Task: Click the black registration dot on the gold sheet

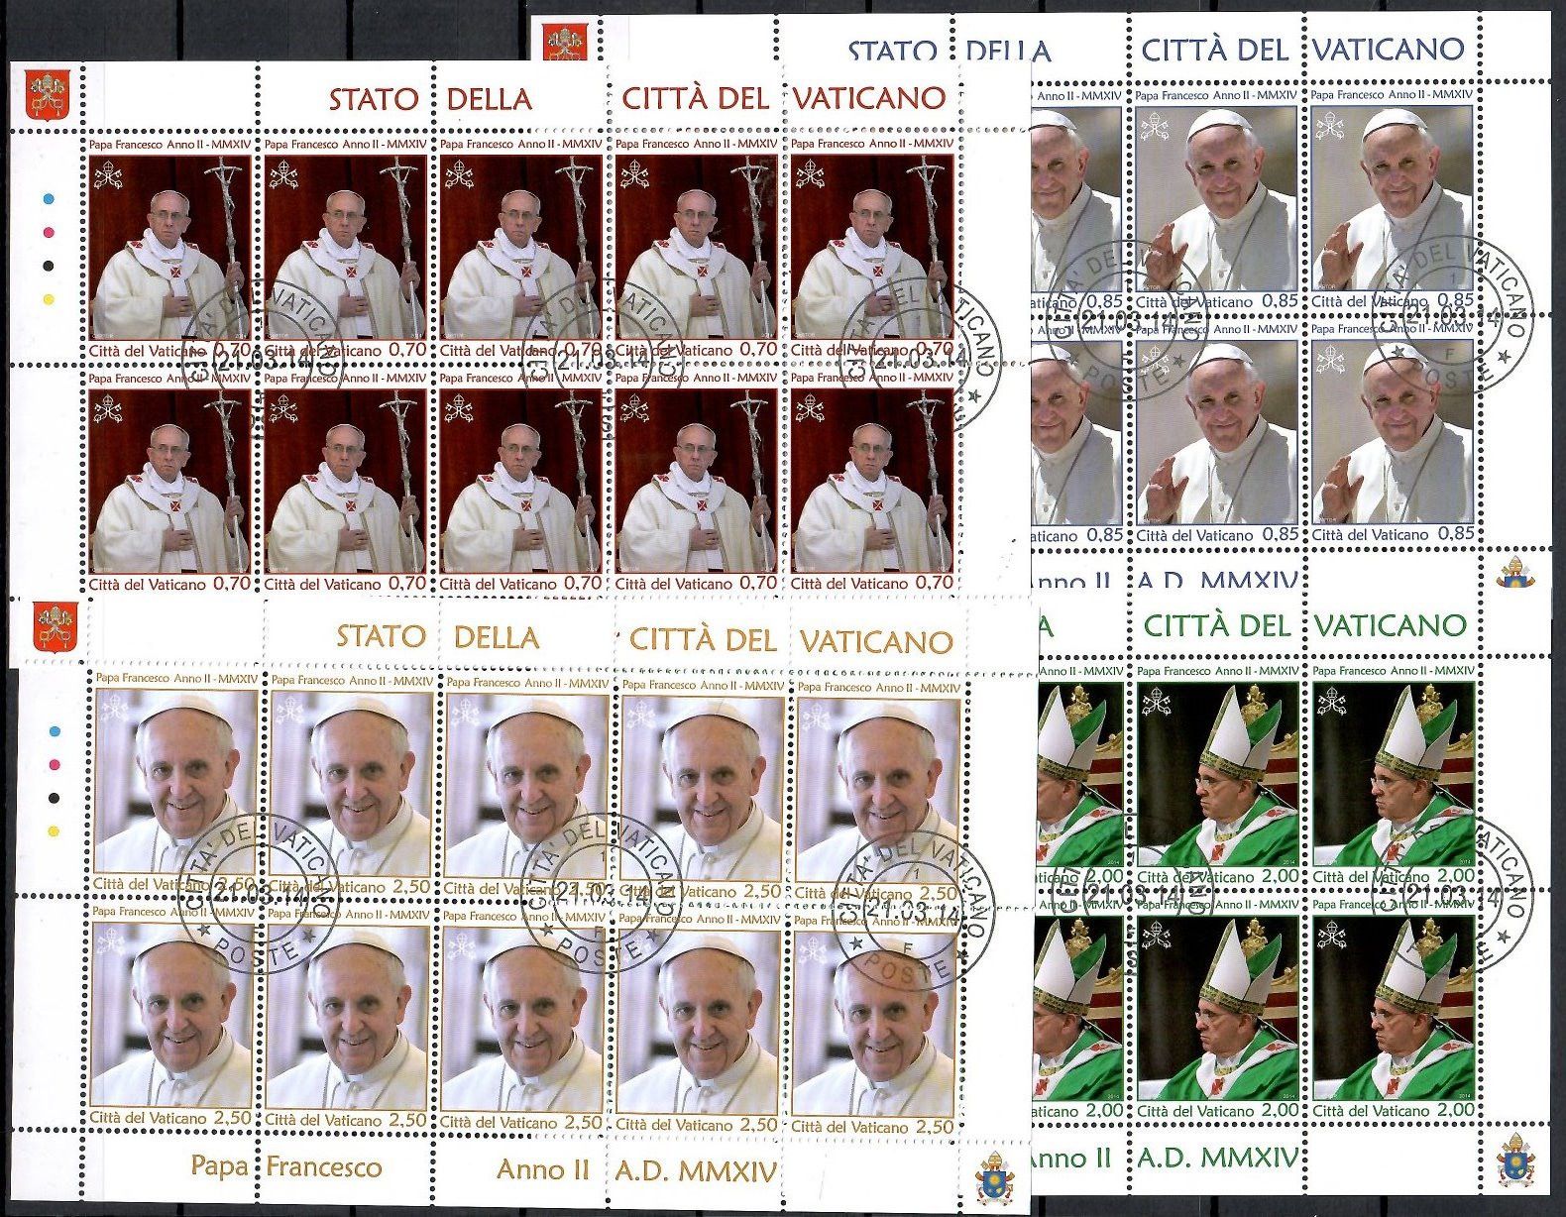Action: coord(55,798)
